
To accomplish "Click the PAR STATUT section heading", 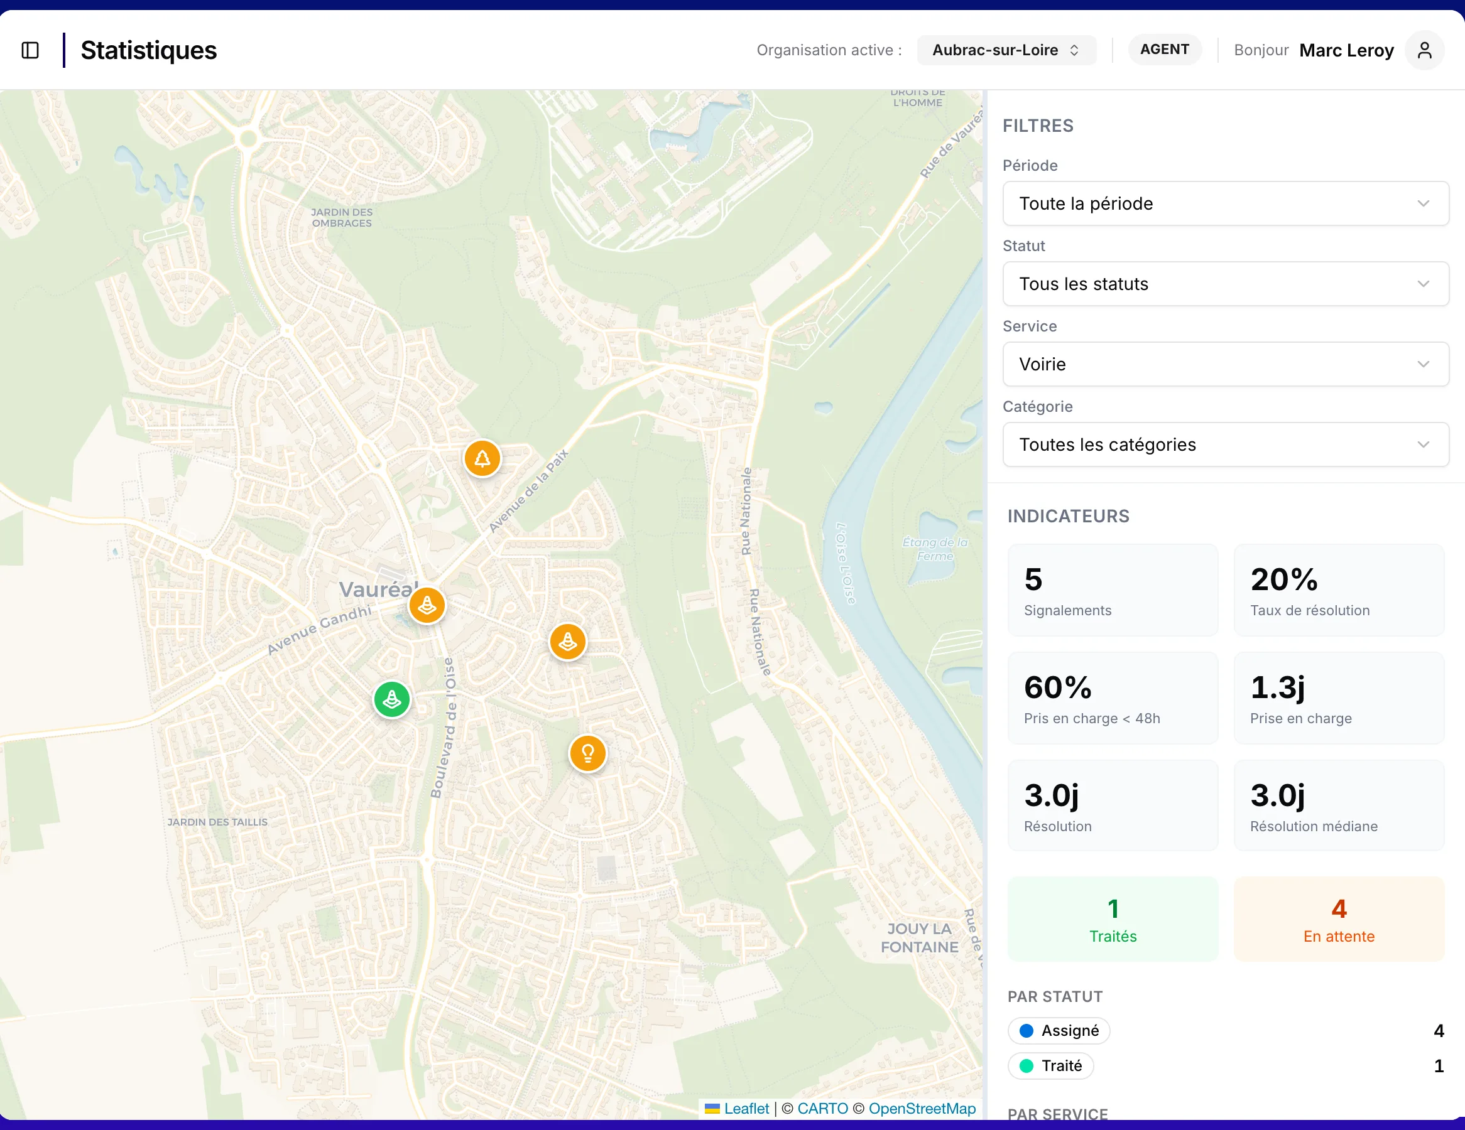I will (x=1055, y=997).
